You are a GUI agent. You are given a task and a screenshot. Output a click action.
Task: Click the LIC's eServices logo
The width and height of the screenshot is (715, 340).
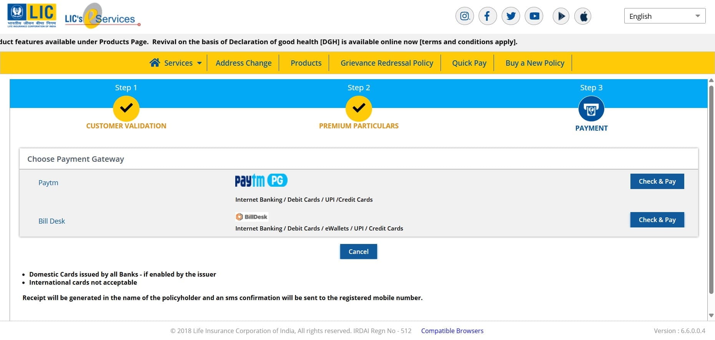pyautogui.click(x=102, y=16)
